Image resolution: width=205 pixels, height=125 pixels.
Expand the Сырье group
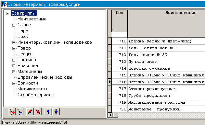coord(14,25)
